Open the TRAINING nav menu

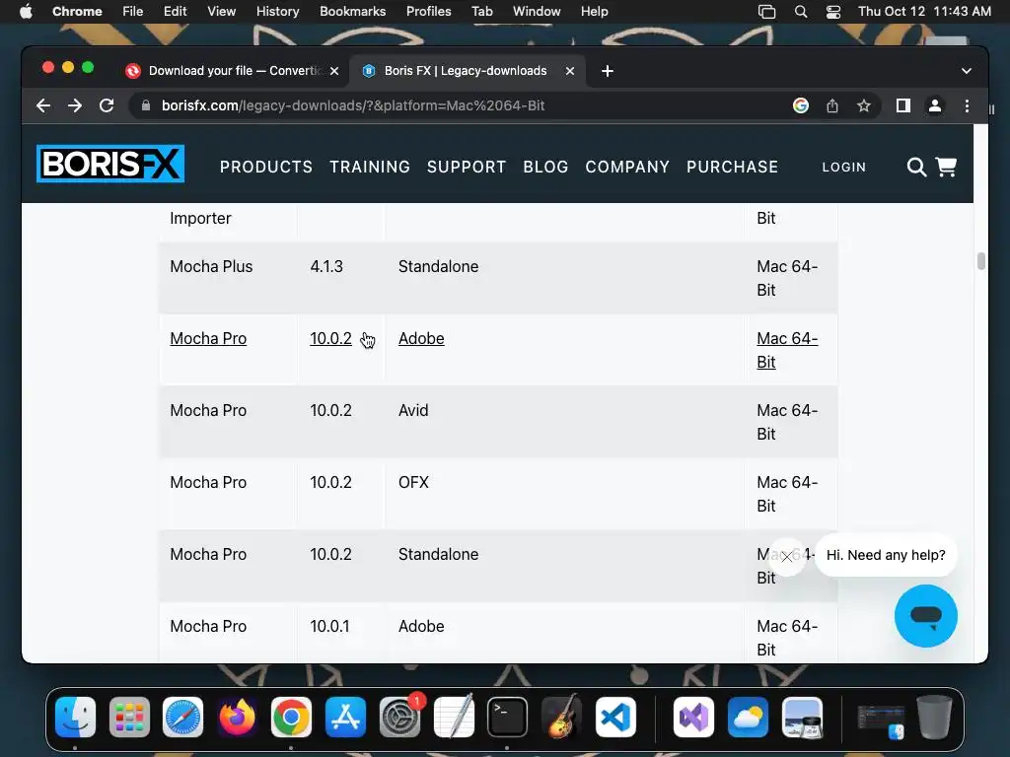click(x=370, y=168)
